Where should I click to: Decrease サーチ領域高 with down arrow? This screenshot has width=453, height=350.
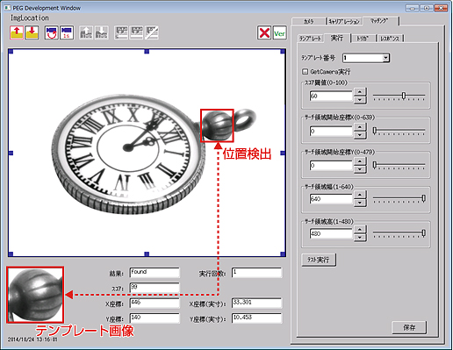point(360,238)
